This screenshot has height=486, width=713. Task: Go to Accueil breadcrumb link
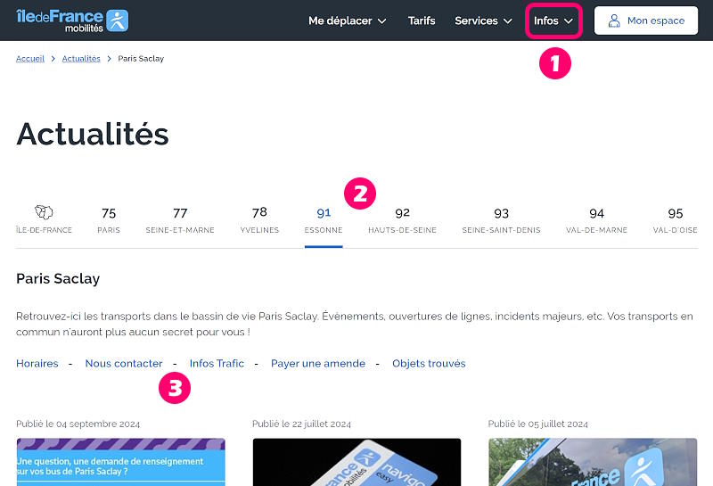point(30,58)
